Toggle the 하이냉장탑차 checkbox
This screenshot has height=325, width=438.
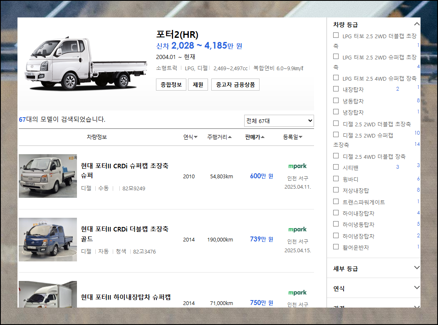point(336,236)
